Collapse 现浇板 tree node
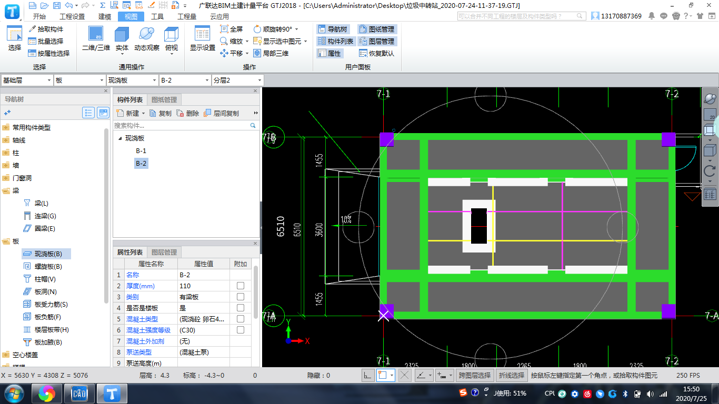719x404 pixels. pos(119,138)
